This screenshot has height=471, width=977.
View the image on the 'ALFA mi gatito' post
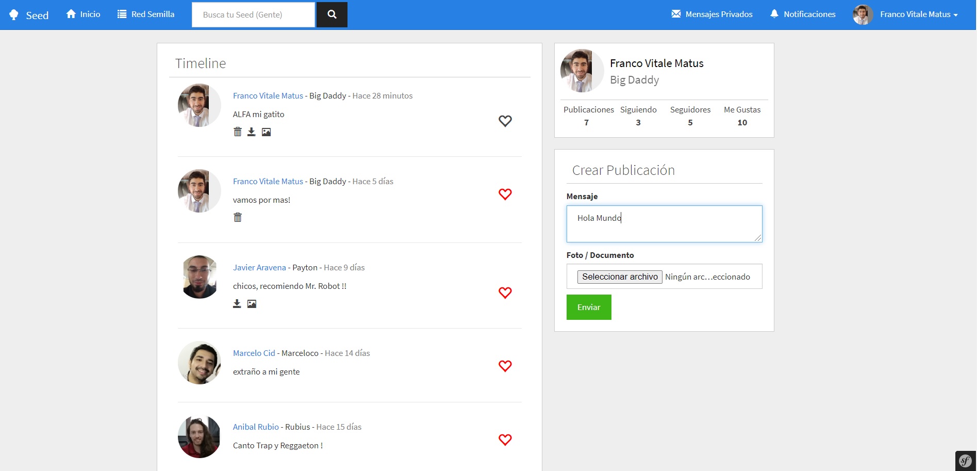(266, 132)
